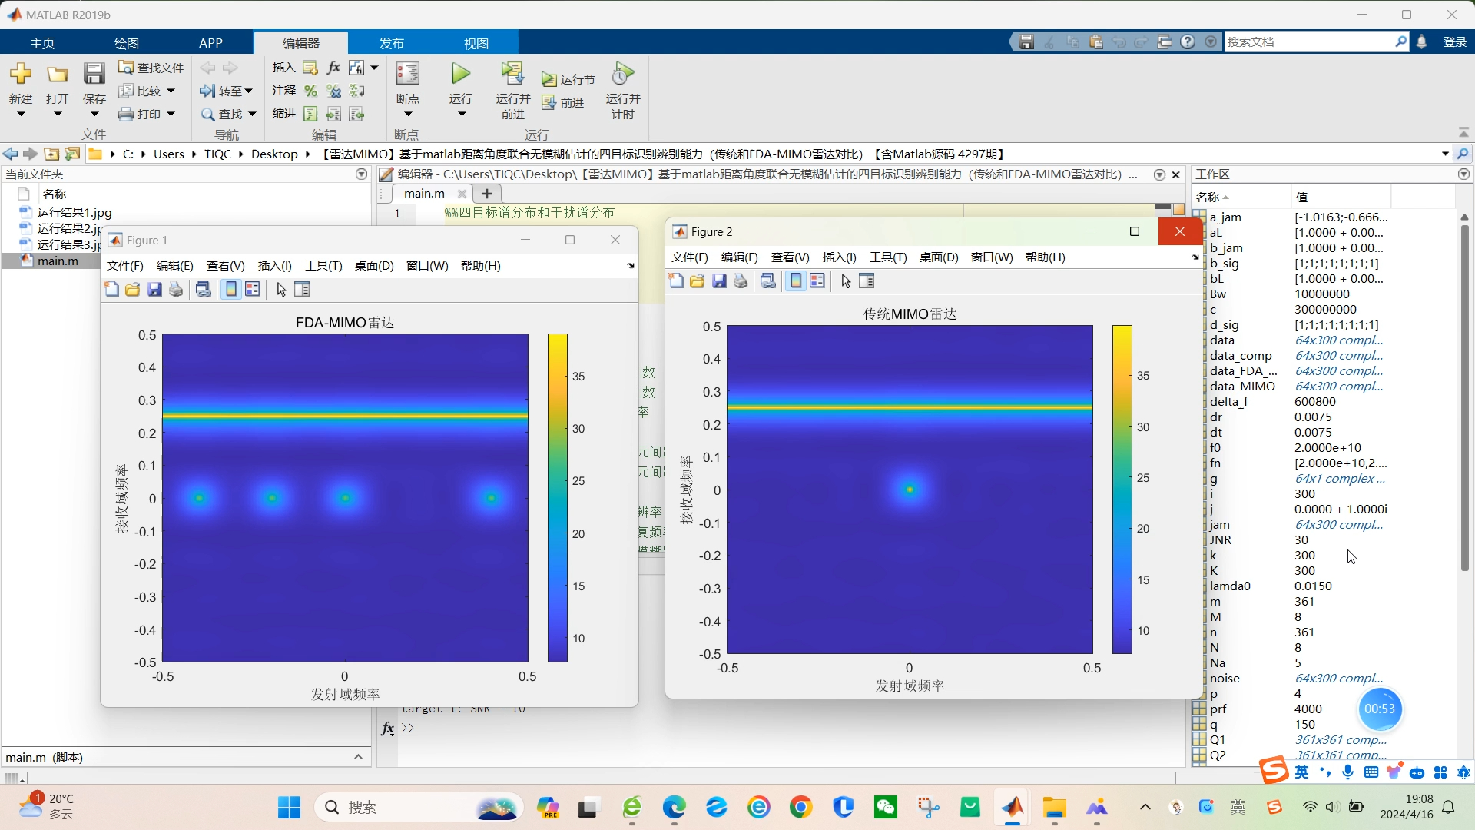Viewport: 1475px width, 830px height.
Task: Open Tools (工具) menu in Figure 2
Action: (887, 257)
